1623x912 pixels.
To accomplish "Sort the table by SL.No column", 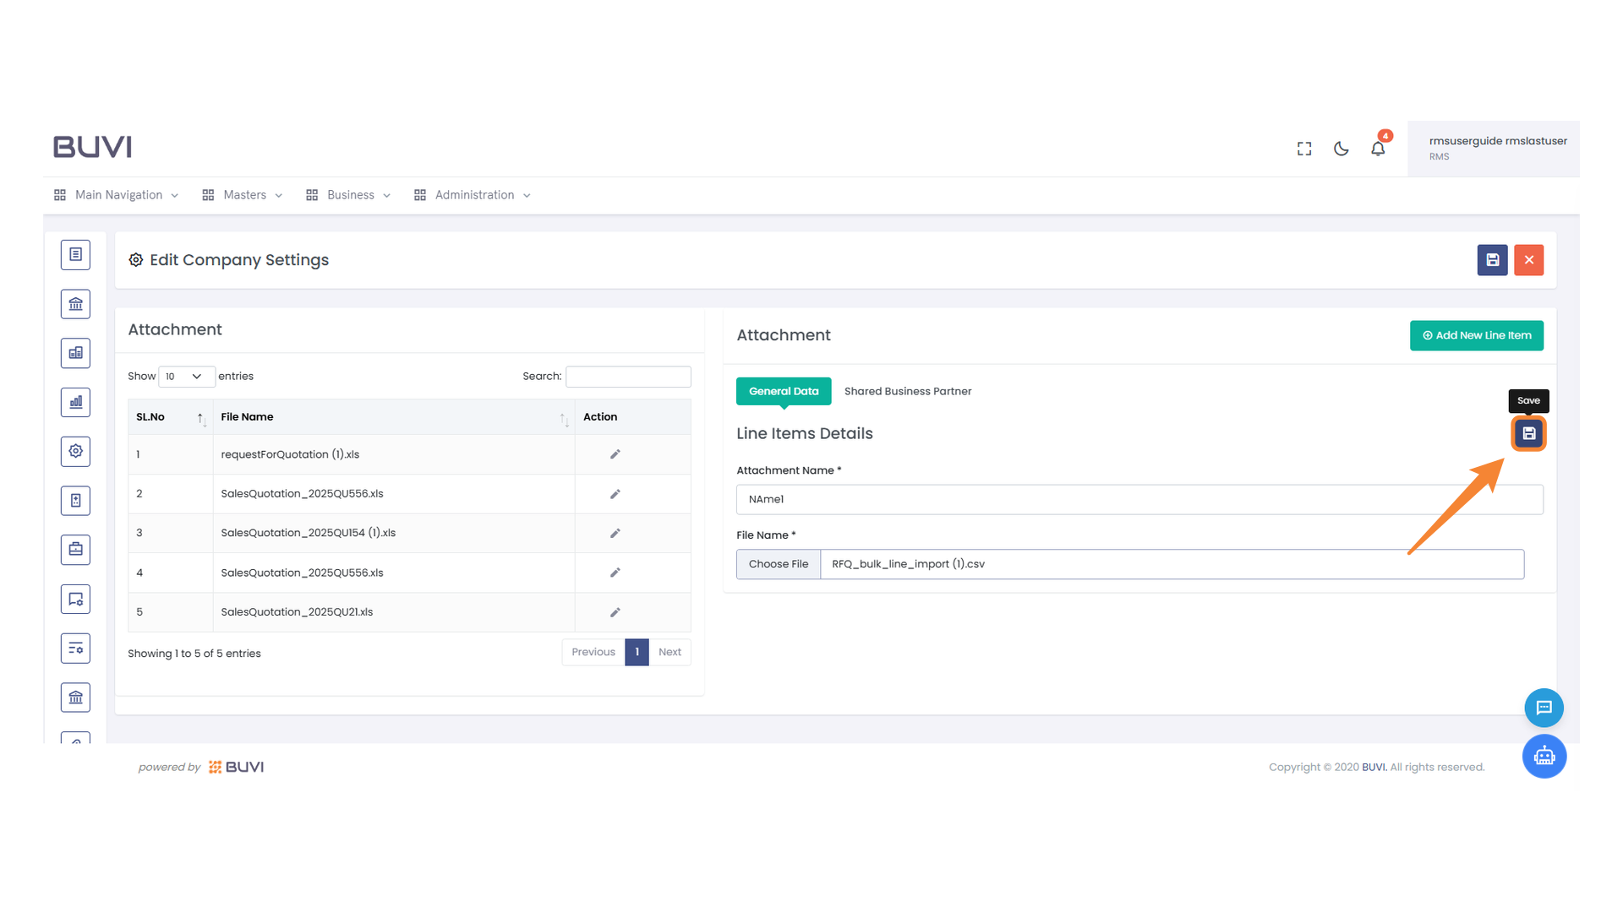I will (x=170, y=417).
